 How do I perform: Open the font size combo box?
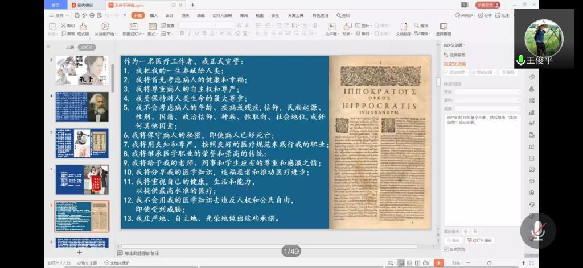tap(225, 26)
